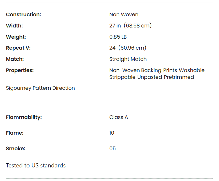Click the Construction label
The height and width of the screenshot is (181, 219).
coord(23,14)
